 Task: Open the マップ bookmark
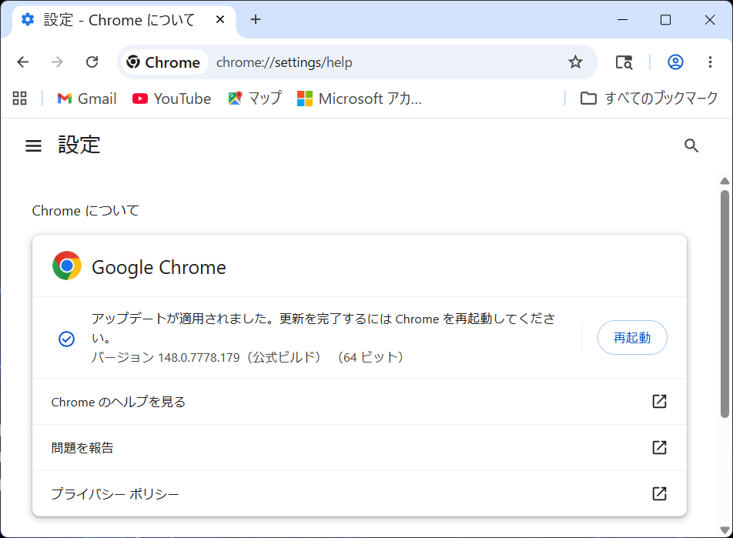[x=255, y=99]
